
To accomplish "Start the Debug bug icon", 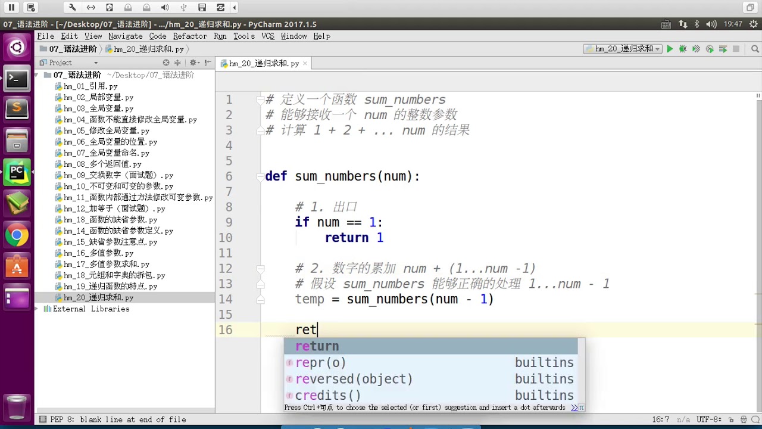I will 683,49.
